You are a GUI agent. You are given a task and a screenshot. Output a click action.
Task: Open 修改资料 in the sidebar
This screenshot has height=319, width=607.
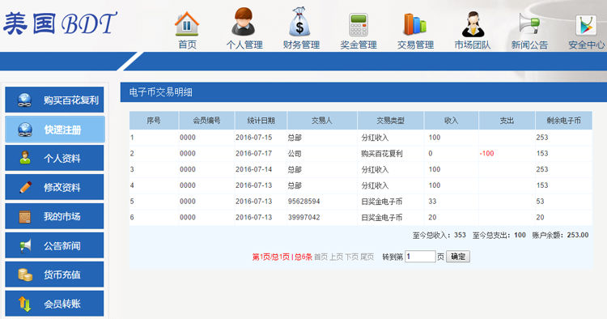pos(54,187)
